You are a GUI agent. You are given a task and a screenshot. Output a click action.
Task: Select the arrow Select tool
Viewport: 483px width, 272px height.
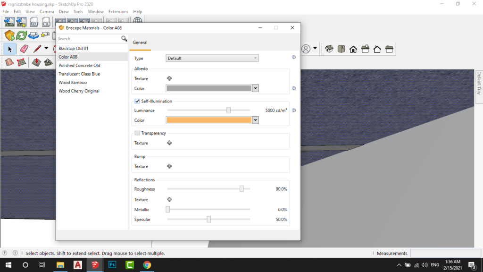(x=9, y=49)
